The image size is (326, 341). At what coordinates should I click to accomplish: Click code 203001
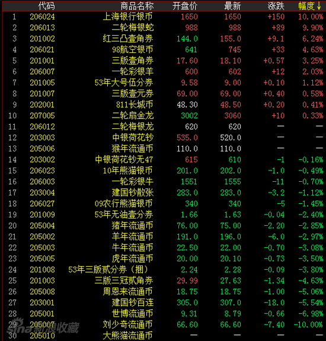(42, 303)
